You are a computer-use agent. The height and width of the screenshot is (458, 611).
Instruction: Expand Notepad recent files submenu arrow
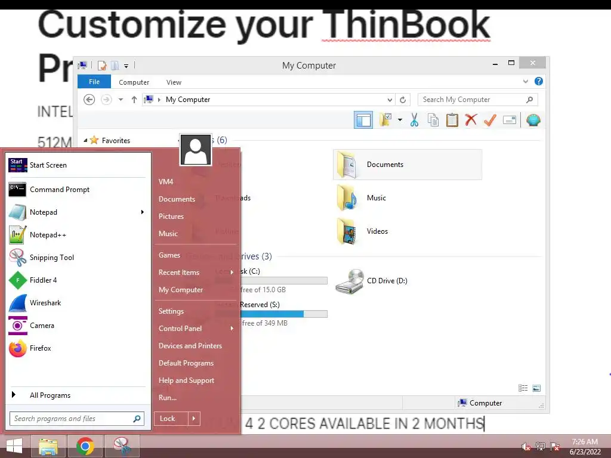142,212
